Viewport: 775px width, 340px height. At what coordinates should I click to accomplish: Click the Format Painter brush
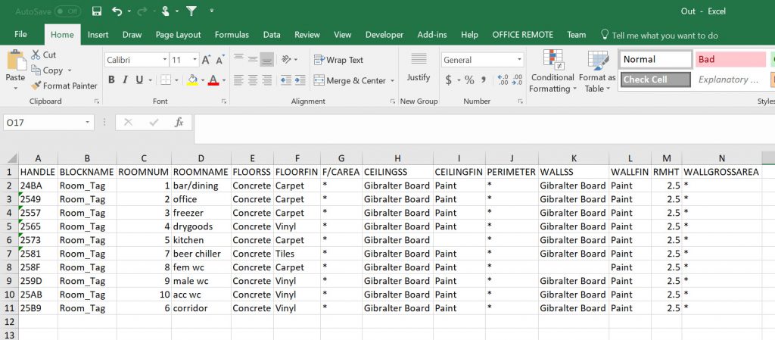pyautogui.click(x=36, y=86)
